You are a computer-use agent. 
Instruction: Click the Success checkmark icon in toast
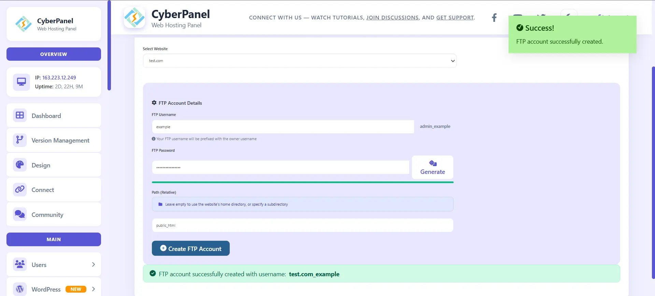(520, 28)
